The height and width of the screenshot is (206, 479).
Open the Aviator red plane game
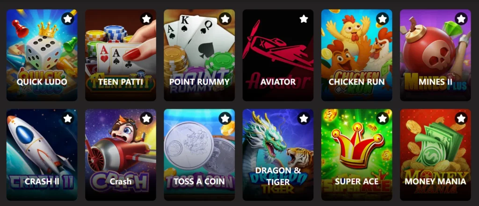pyautogui.click(x=278, y=55)
